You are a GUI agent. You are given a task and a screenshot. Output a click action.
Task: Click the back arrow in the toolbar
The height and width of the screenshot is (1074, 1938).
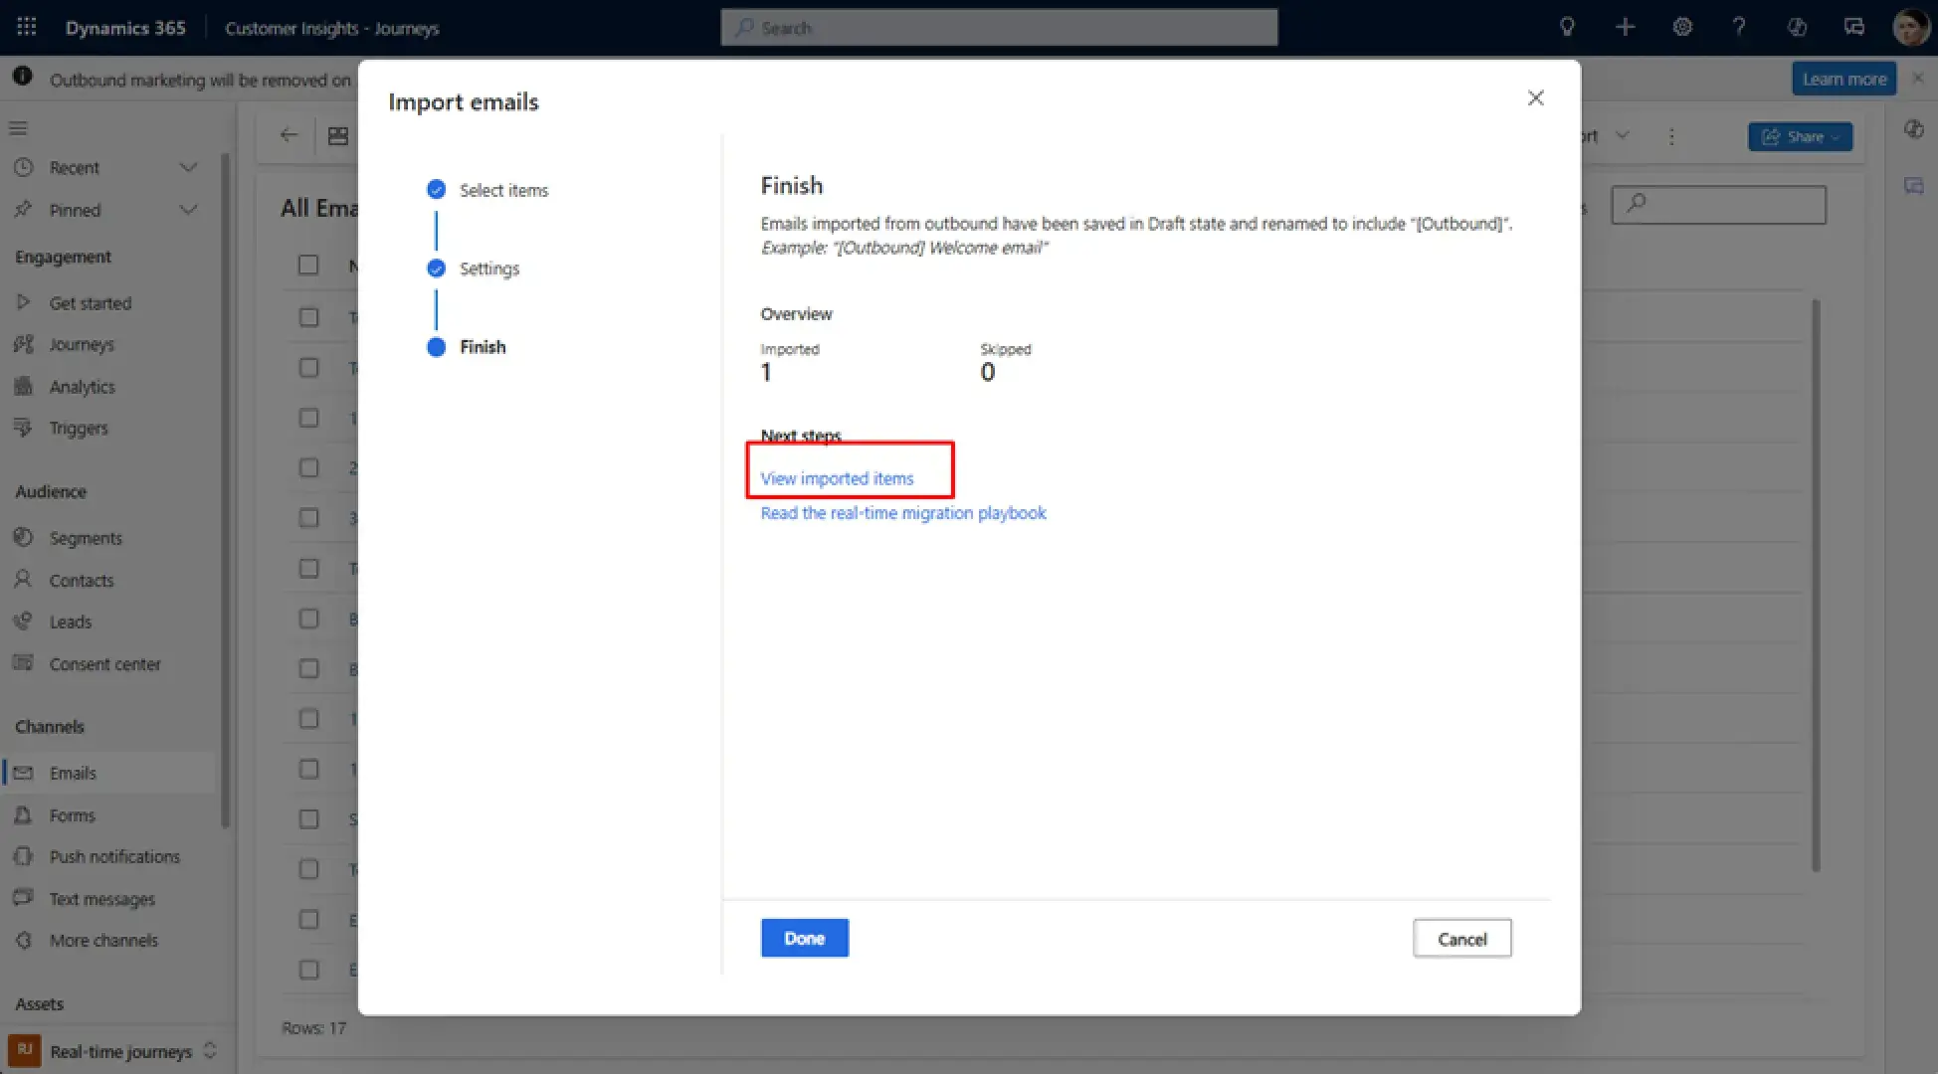[x=289, y=135]
